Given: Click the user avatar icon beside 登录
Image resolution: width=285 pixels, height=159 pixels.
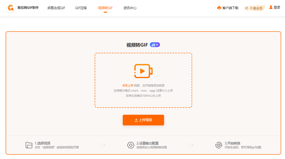Looking at the screenshot, I should pos(271,7).
